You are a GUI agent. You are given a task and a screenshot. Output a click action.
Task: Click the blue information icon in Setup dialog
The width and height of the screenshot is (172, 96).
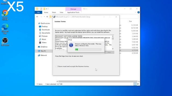click(x=71, y=45)
